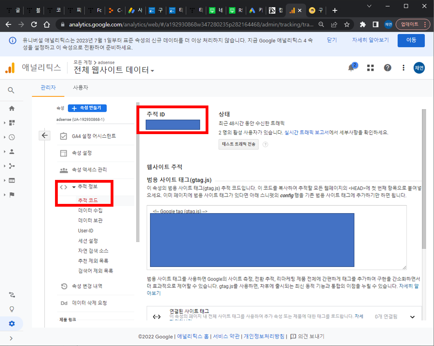Open the 세션 설정 menu item
This screenshot has width=434, height=346.
[88, 241]
